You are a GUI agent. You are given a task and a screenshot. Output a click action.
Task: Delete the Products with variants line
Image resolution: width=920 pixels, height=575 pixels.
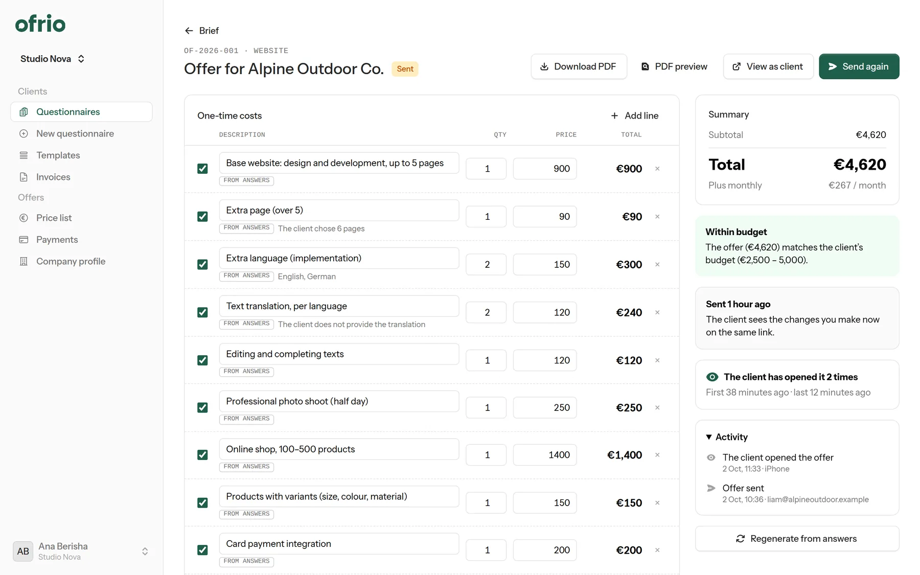657,503
